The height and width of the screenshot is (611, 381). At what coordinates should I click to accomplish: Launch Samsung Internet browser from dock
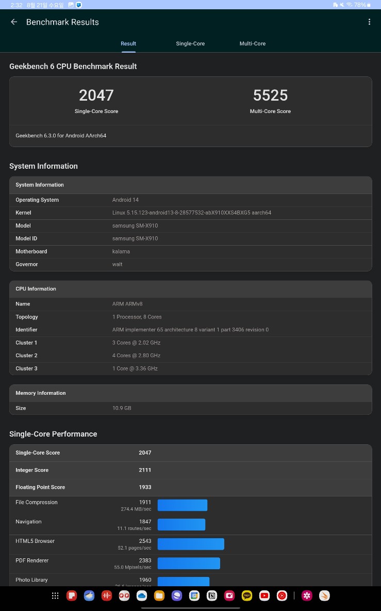tap(177, 596)
